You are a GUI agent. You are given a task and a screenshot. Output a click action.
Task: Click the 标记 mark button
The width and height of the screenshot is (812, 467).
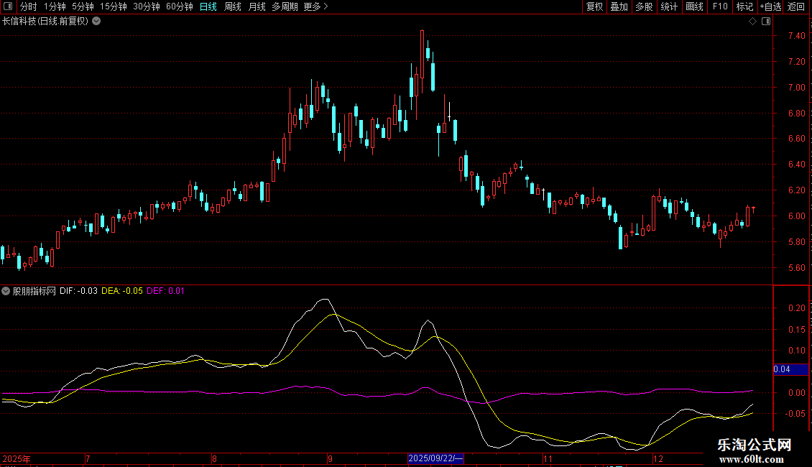point(744,6)
